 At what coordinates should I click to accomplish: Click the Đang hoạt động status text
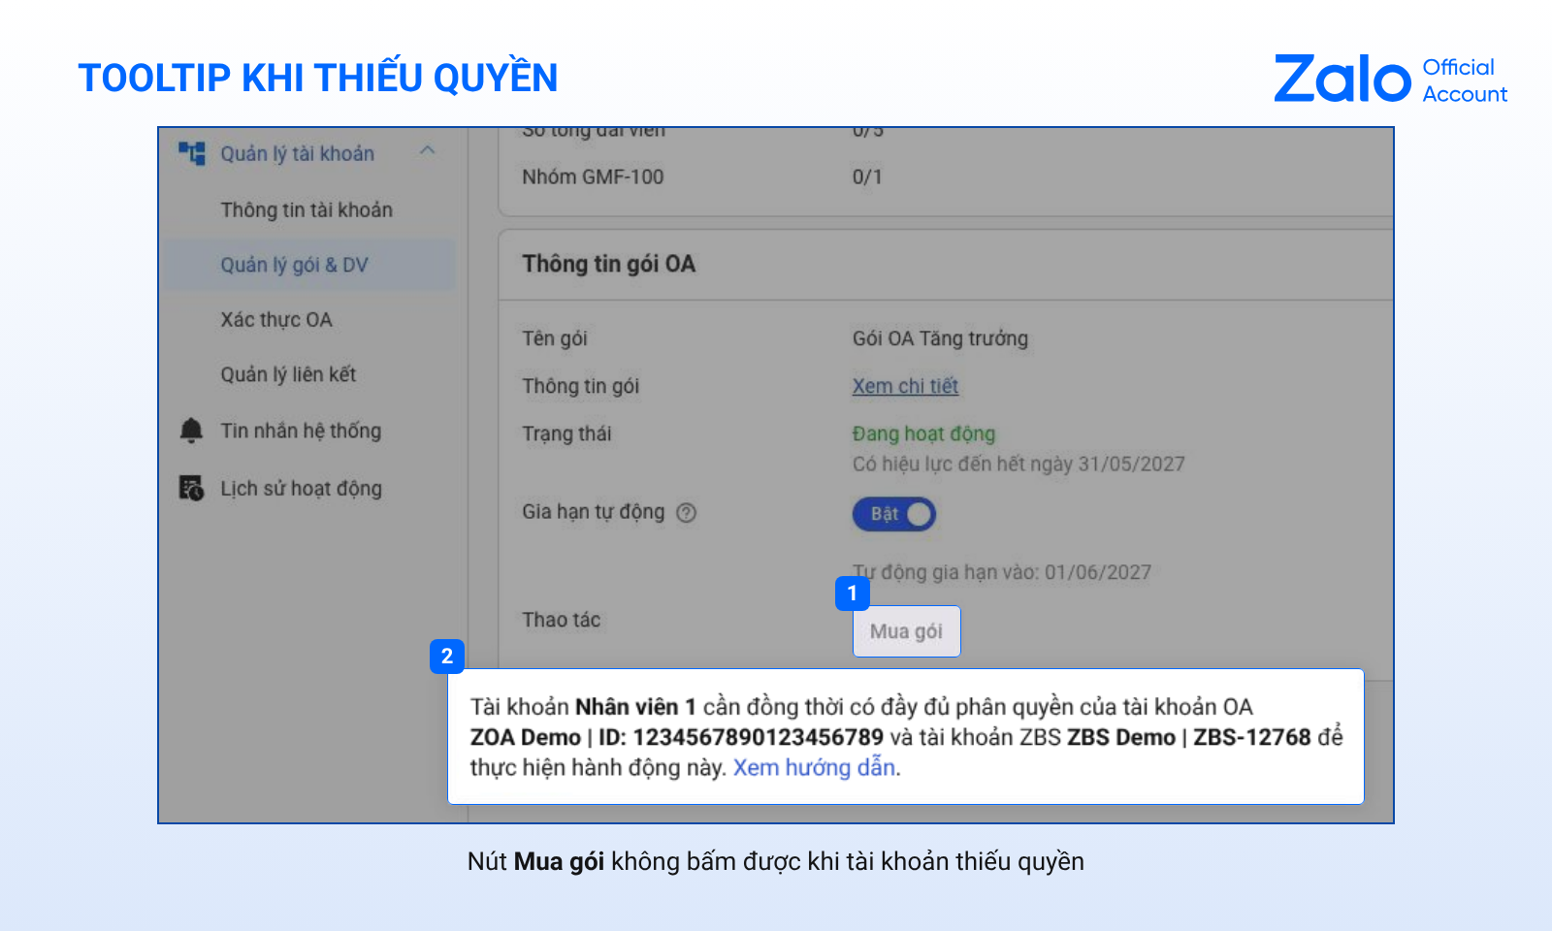[923, 433]
